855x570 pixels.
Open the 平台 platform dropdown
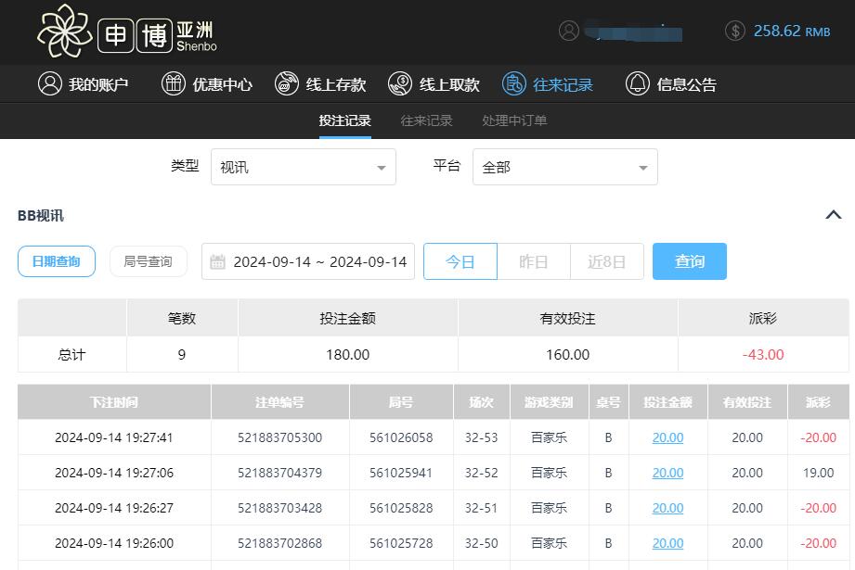tap(565, 167)
